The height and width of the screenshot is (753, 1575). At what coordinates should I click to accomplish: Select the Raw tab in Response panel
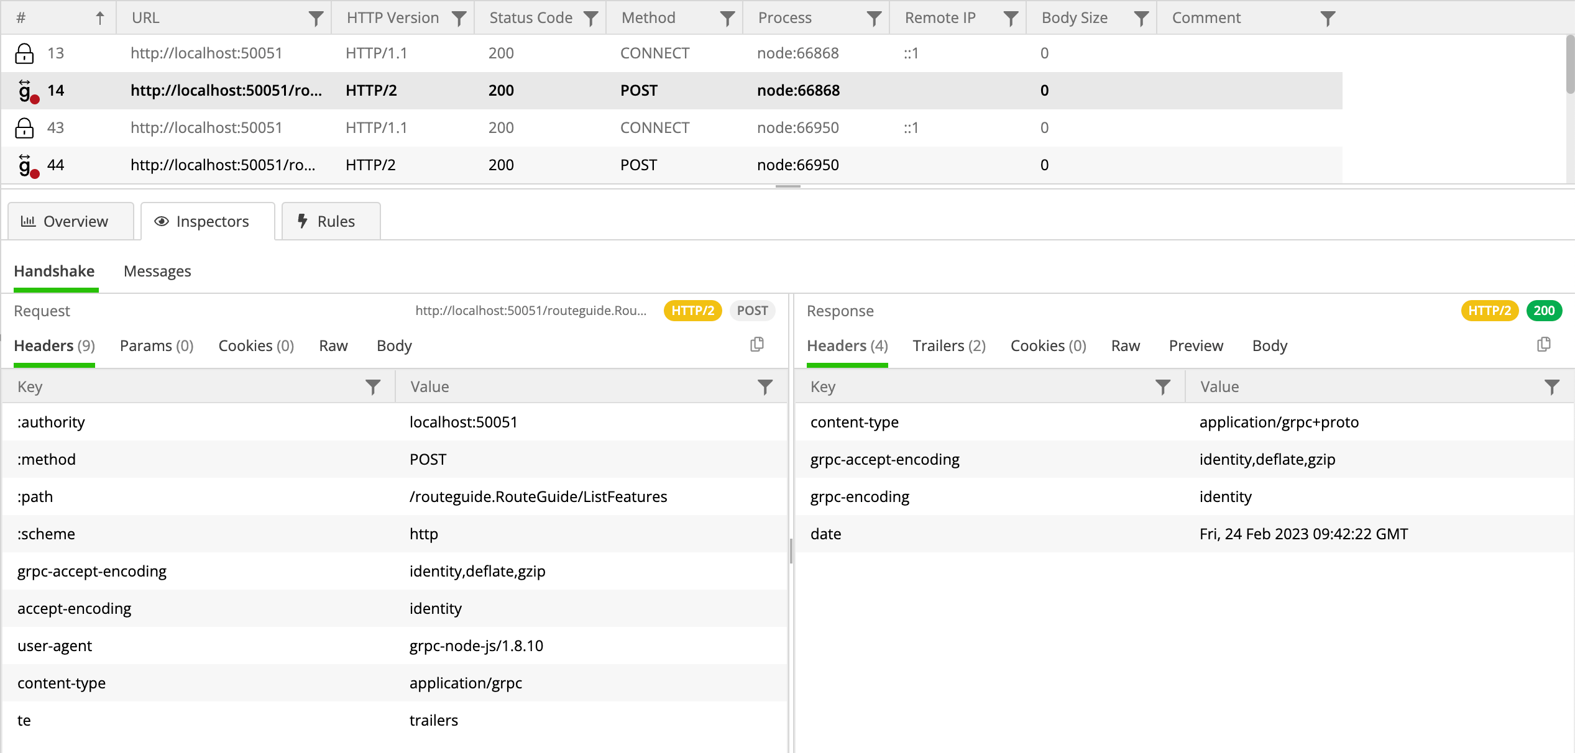click(x=1125, y=345)
